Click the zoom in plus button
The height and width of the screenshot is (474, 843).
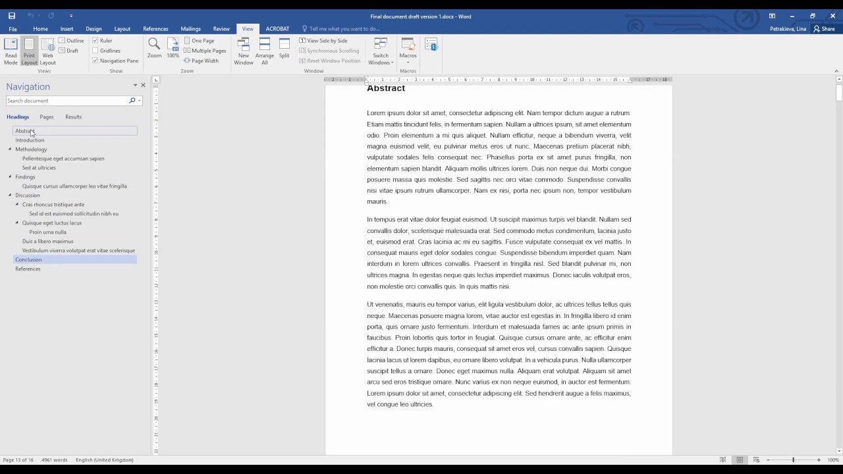pyautogui.click(x=819, y=460)
